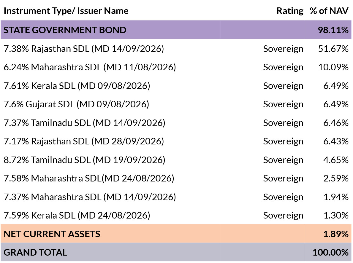Select 7.37% Tamilnadu SDL entry
Viewport: 353px width, 263px height.
point(84,123)
